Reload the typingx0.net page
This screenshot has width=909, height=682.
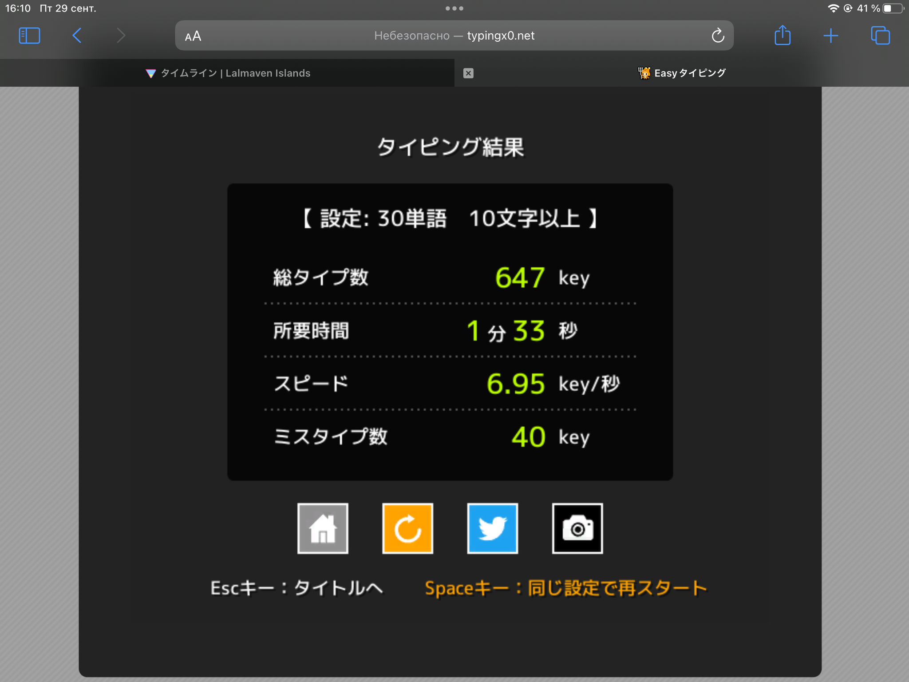tap(718, 36)
